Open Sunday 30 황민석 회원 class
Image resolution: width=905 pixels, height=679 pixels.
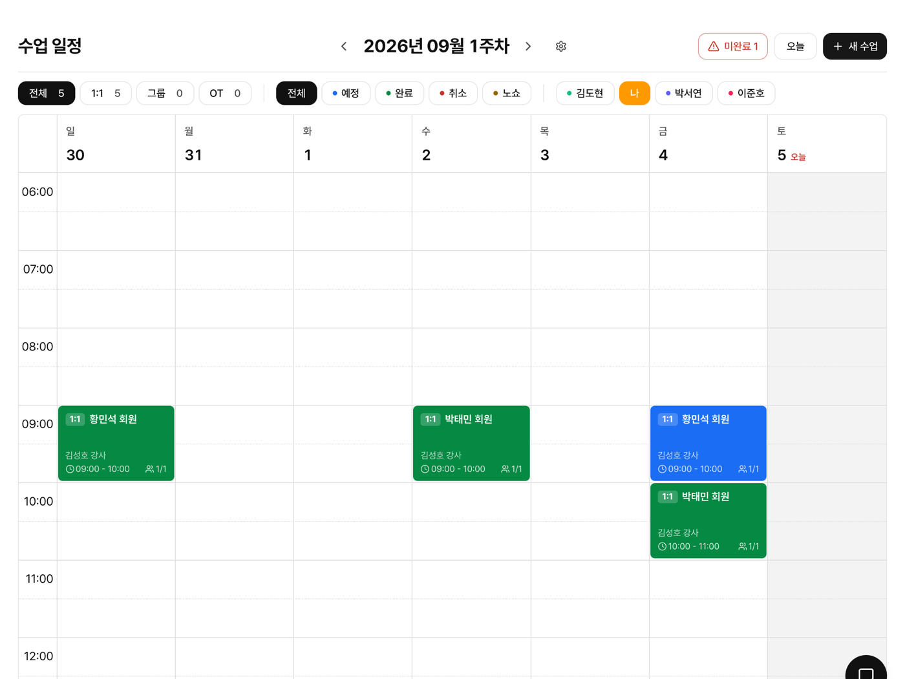[116, 444]
